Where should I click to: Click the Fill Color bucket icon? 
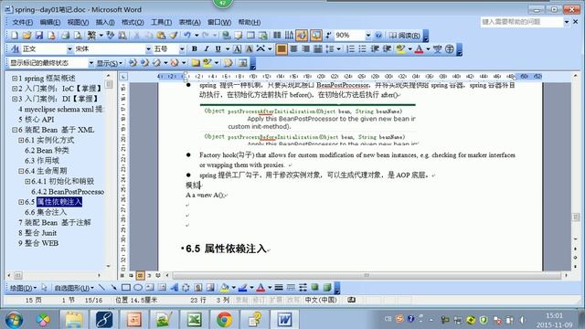224,287
